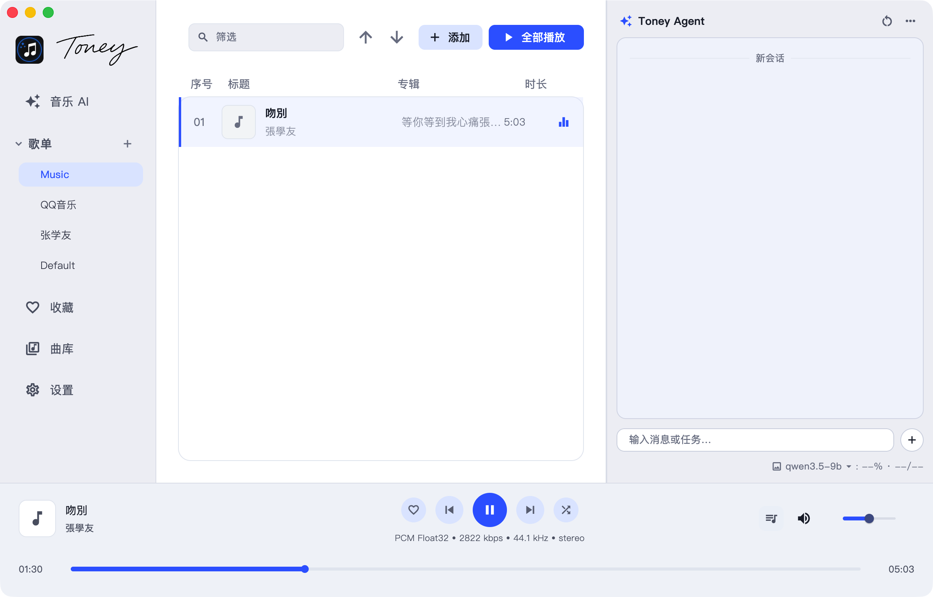Click the equalizer bars on 吻别 row
Image resolution: width=933 pixels, height=597 pixels.
[563, 122]
